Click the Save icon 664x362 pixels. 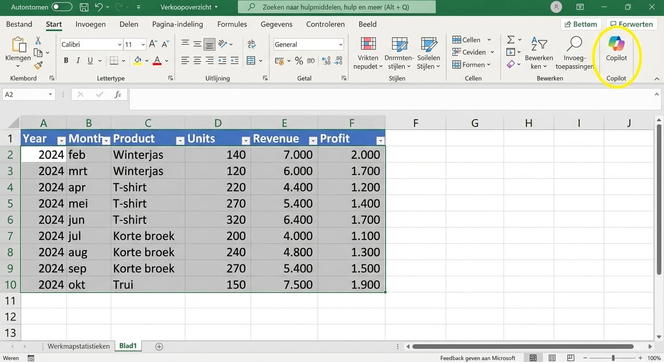pyautogui.click(x=84, y=7)
